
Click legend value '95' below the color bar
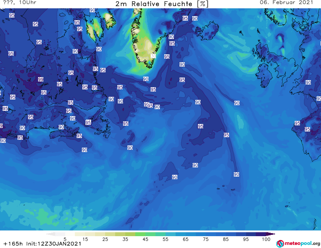pyautogui.click(x=246, y=239)
